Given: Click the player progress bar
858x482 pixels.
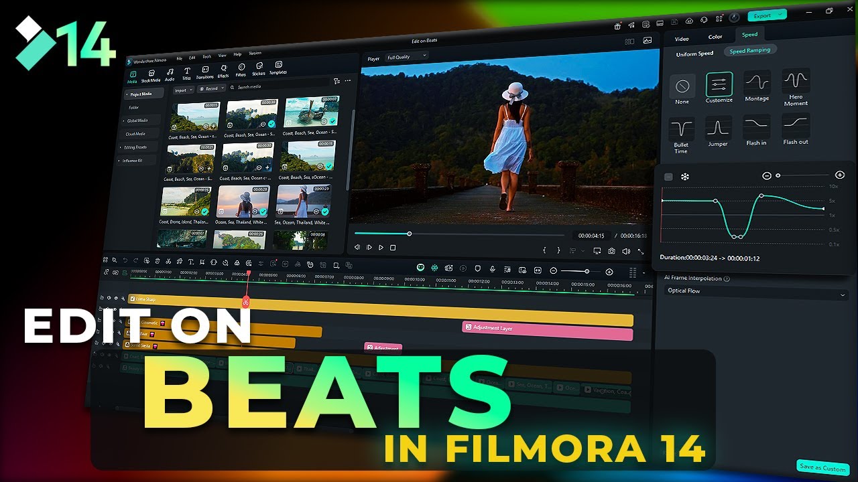Looking at the screenshot, I should click(459, 234).
